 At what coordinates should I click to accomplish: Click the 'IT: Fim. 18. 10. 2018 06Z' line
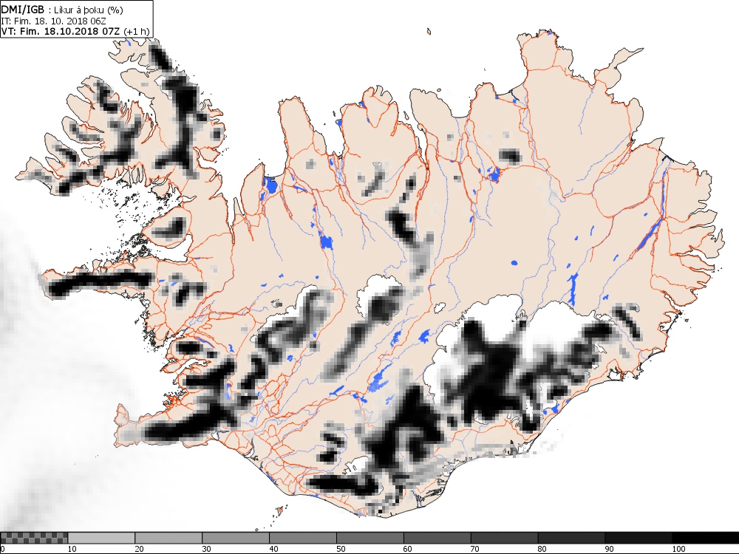53,21
